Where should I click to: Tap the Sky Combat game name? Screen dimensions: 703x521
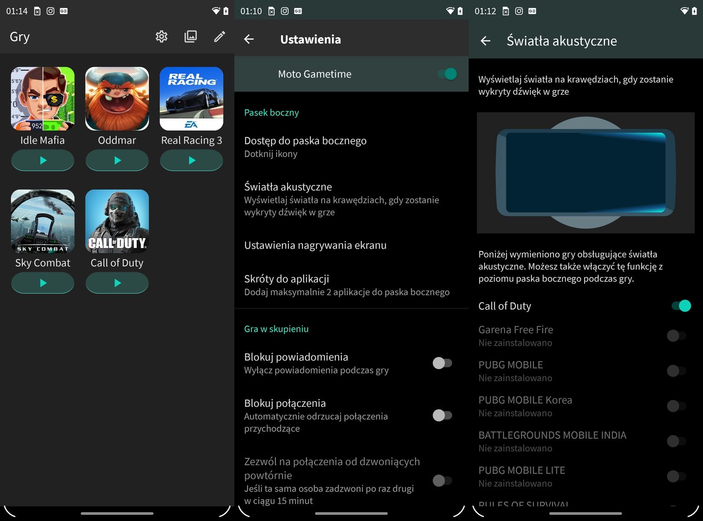[x=43, y=263]
